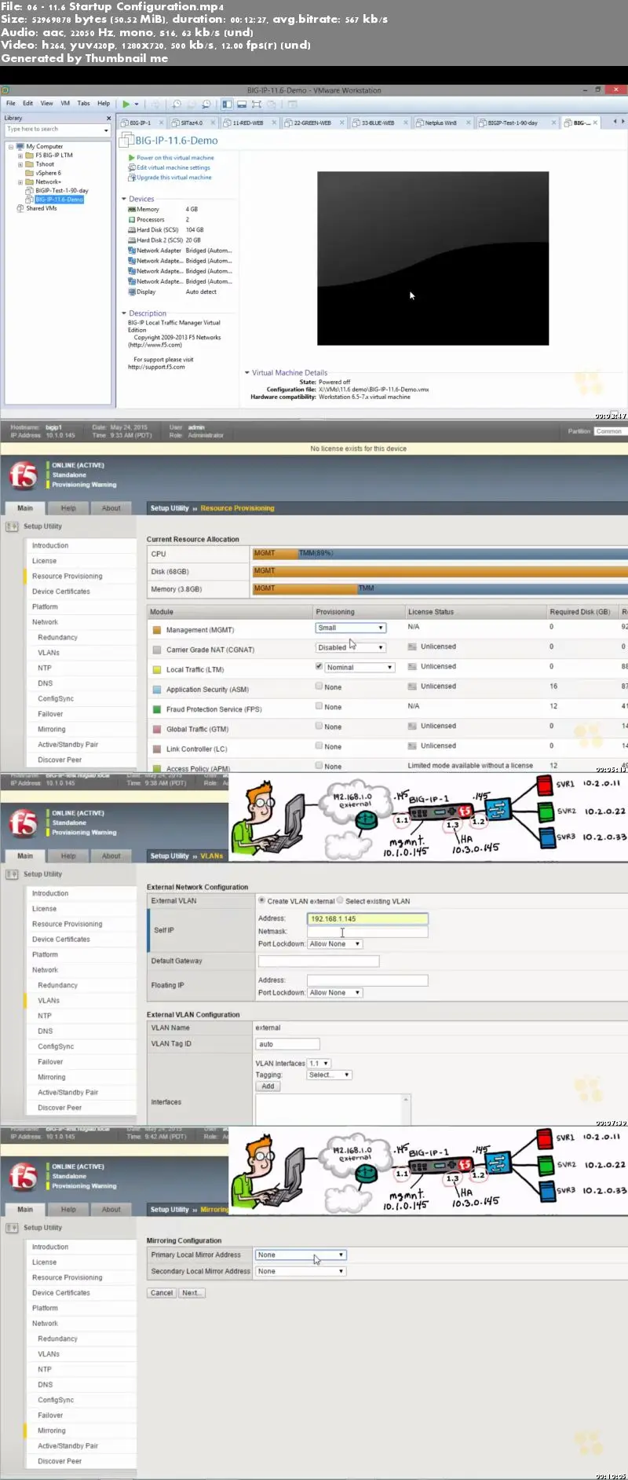Click Next on the Mirroring Configuration screen
The height and width of the screenshot is (1480, 628).
(x=191, y=1293)
